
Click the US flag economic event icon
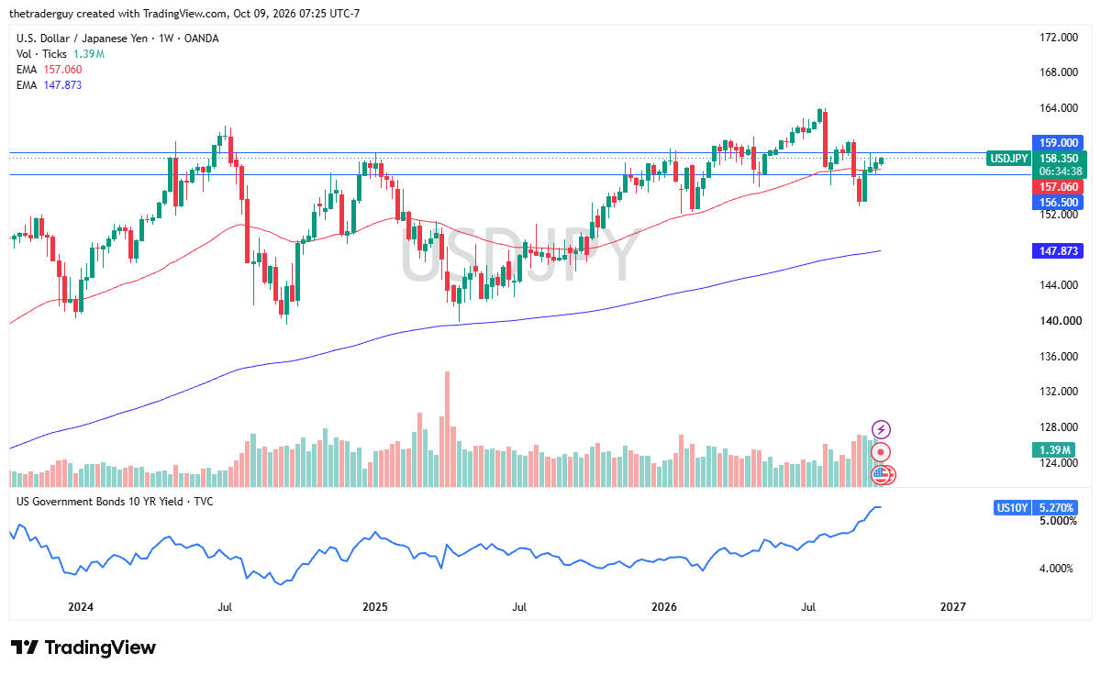pos(882,474)
